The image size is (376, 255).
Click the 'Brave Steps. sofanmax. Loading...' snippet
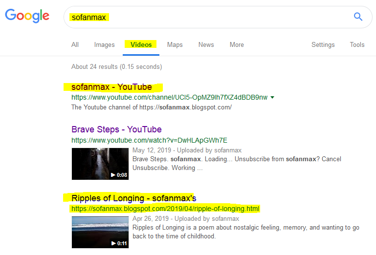pyautogui.click(x=237, y=164)
